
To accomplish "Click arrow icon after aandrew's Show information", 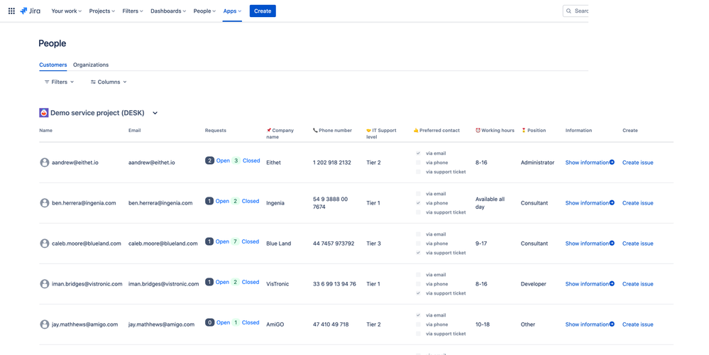I will click(612, 163).
